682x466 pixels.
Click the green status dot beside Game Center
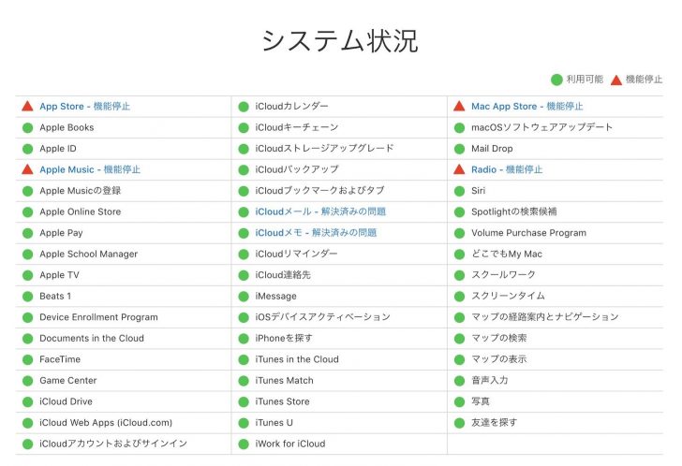(x=27, y=381)
